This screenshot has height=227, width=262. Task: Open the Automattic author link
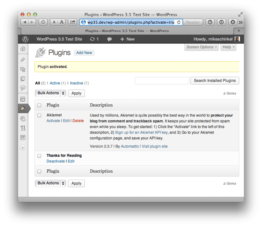click(x=130, y=146)
